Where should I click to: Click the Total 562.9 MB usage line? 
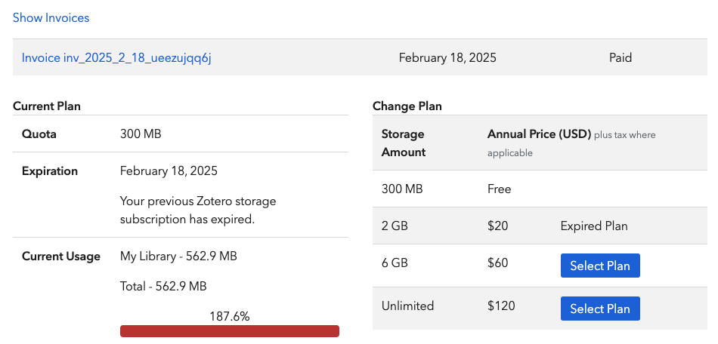[163, 287]
